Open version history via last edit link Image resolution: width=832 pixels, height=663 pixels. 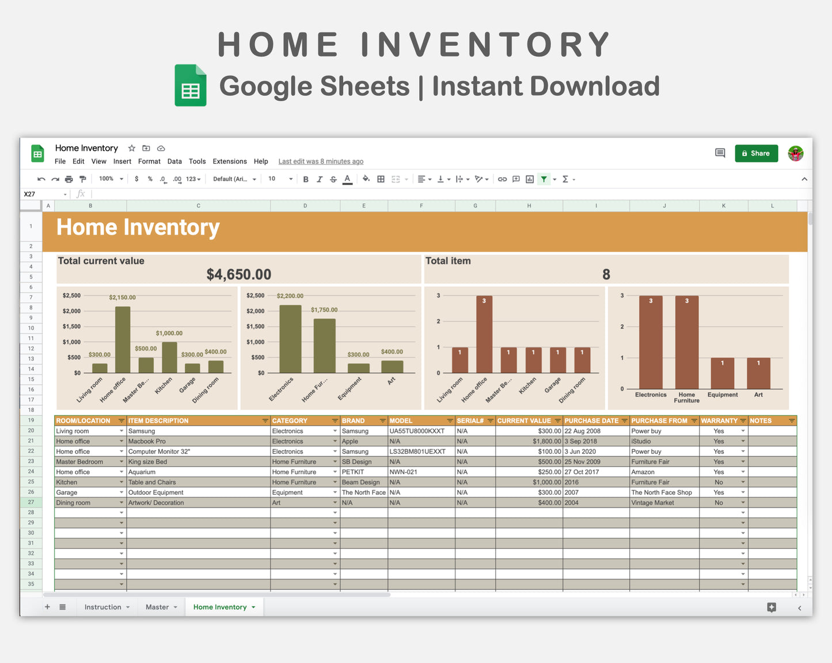(x=321, y=161)
